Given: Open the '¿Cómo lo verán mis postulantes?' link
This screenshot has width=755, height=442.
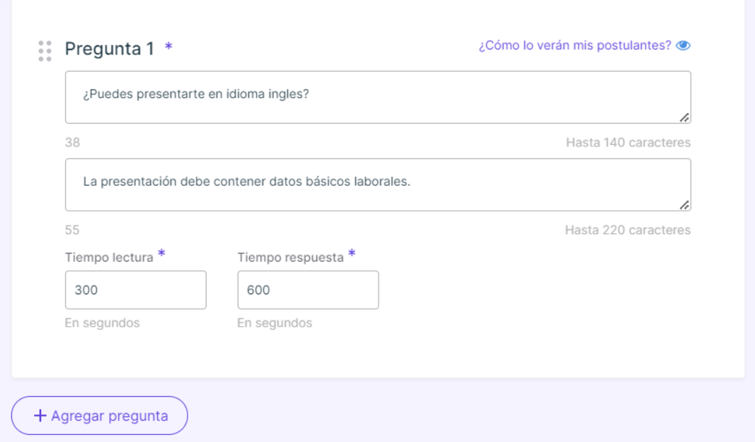Looking at the screenshot, I should click(x=575, y=45).
